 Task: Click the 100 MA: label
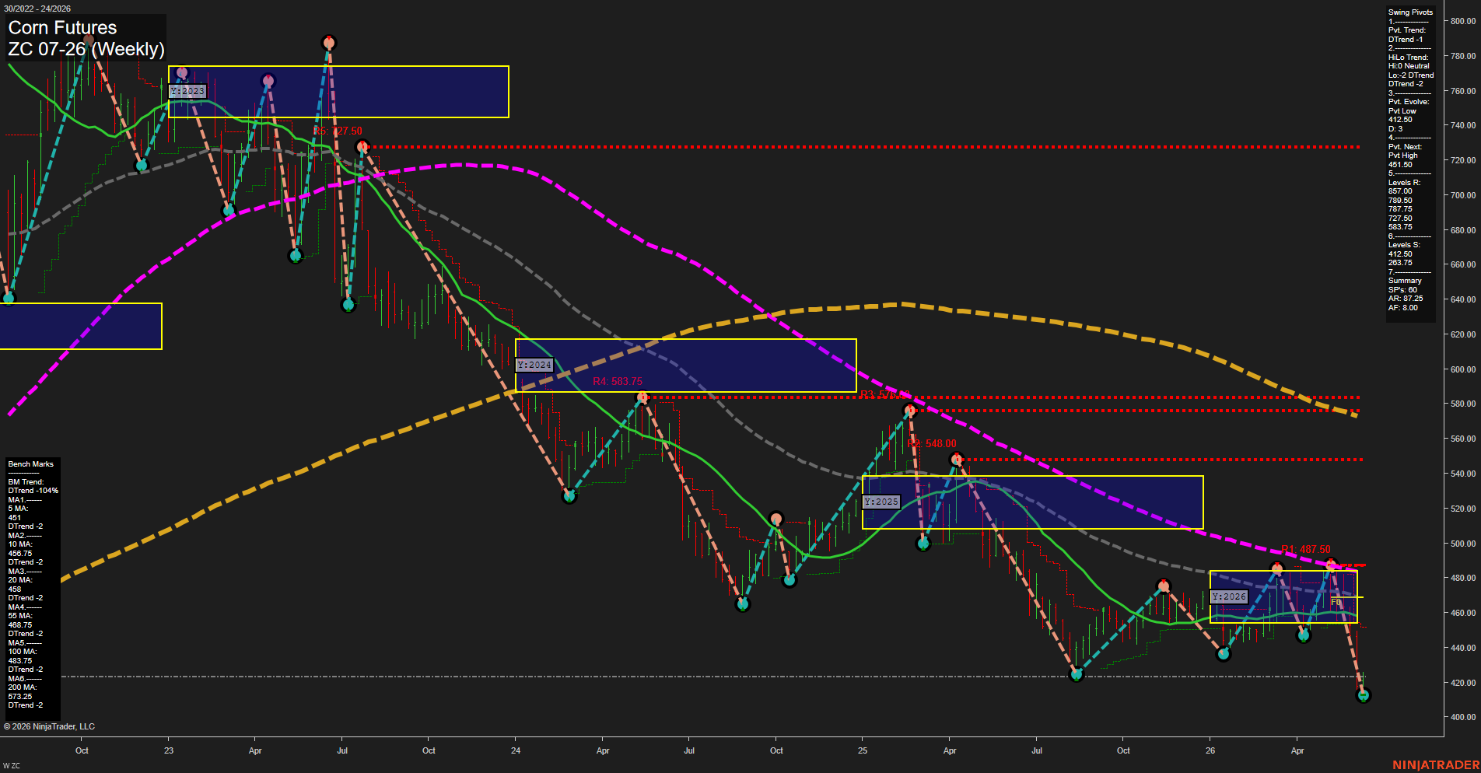[x=23, y=652]
